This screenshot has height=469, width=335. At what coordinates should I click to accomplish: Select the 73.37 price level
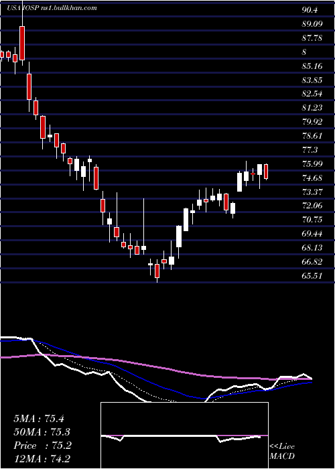coord(312,192)
